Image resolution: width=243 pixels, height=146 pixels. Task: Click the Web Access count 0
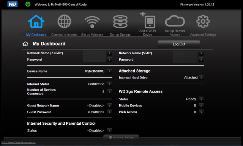[x=195, y=112]
